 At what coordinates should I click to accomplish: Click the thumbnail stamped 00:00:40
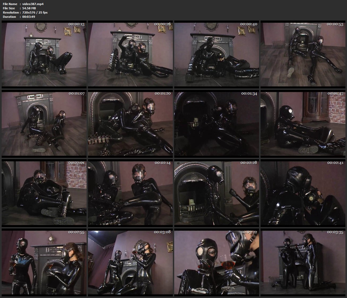point(217,54)
